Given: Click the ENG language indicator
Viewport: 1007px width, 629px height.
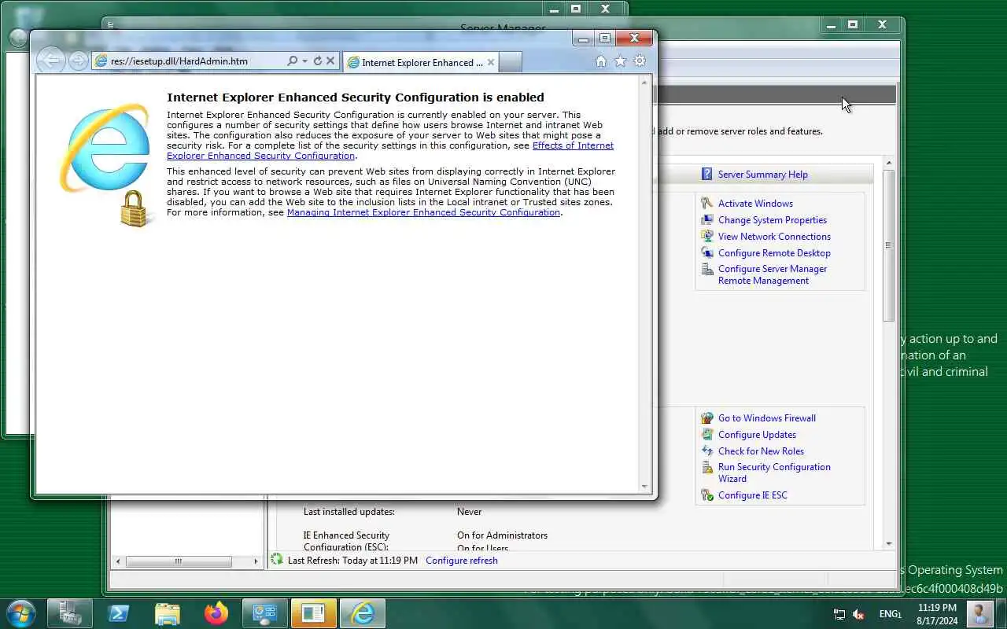Looking at the screenshot, I should tap(890, 614).
